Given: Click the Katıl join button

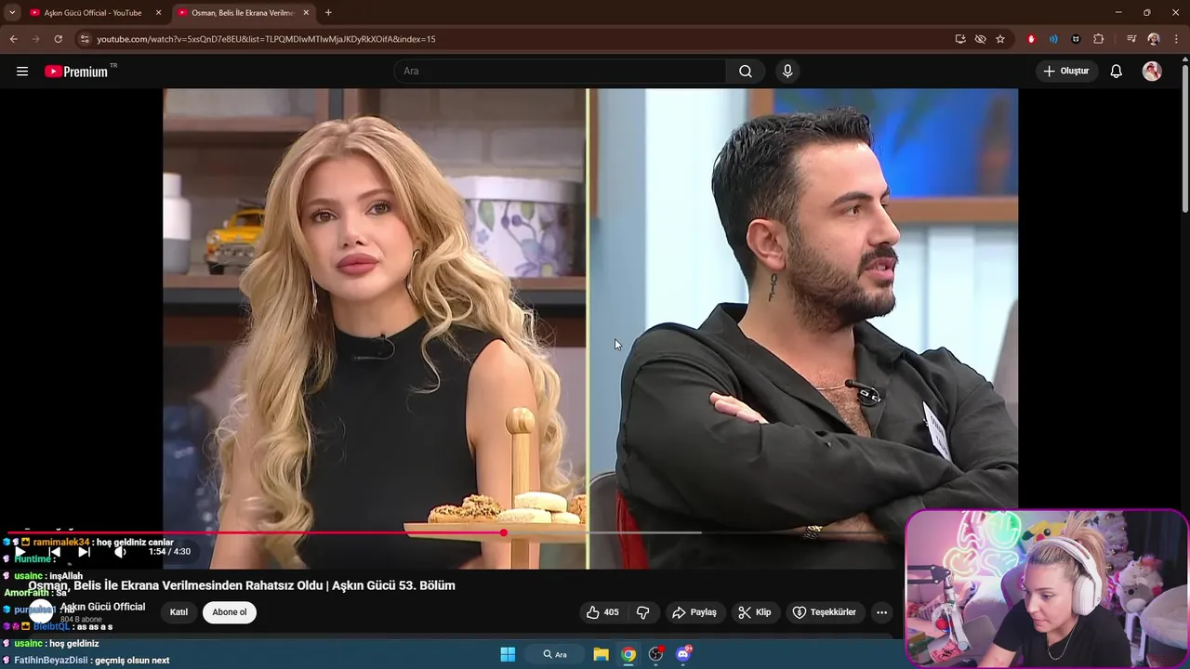Looking at the screenshot, I should pos(178,612).
